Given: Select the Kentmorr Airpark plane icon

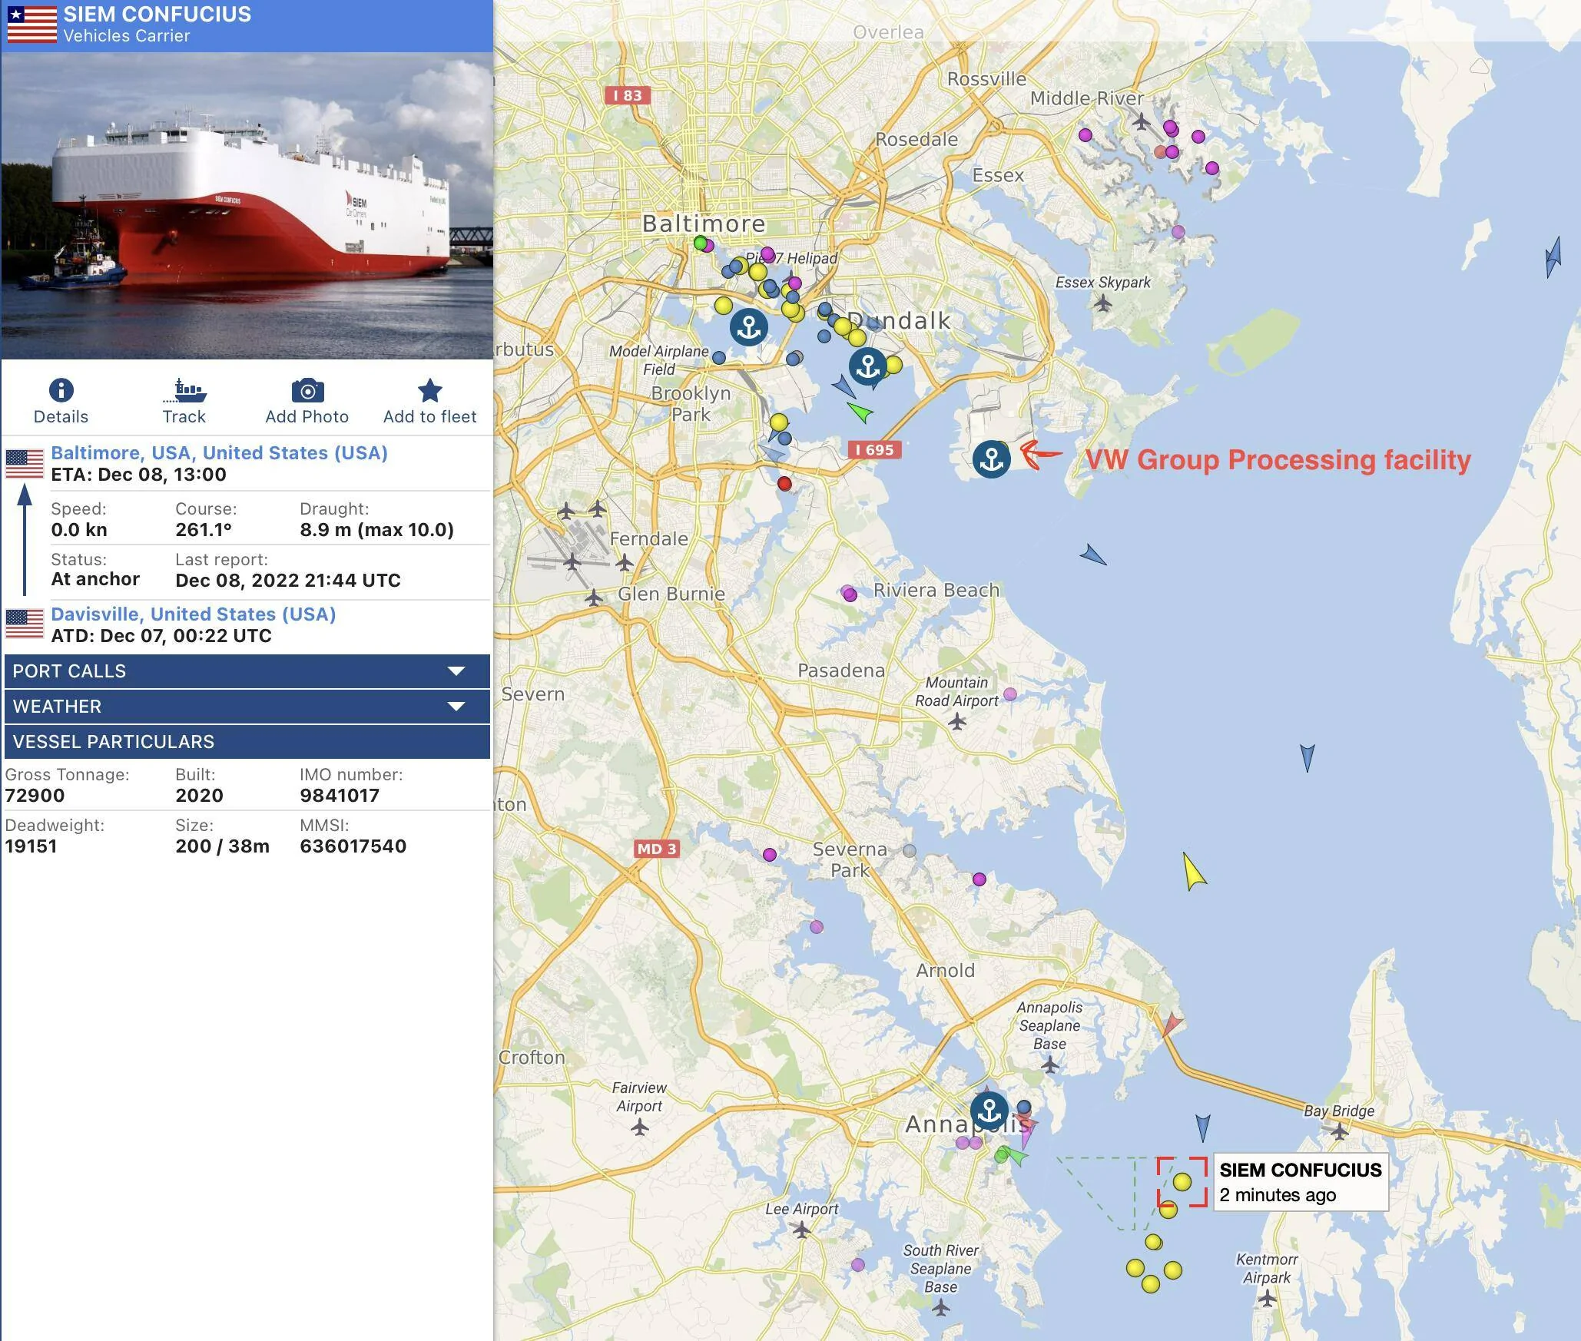Looking at the screenshot, I should point(1267,1298).
